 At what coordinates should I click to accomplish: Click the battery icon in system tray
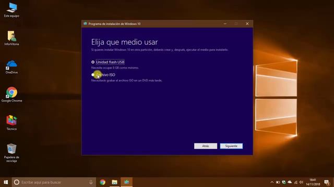click(x=278, y=182)
